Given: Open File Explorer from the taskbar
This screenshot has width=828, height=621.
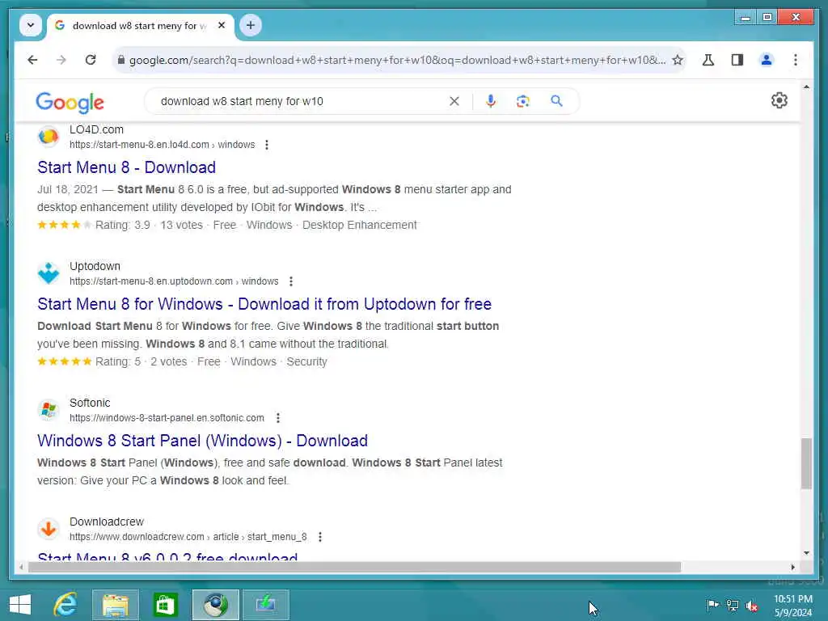Looking at the screenshot, I should tap(115, 605).
